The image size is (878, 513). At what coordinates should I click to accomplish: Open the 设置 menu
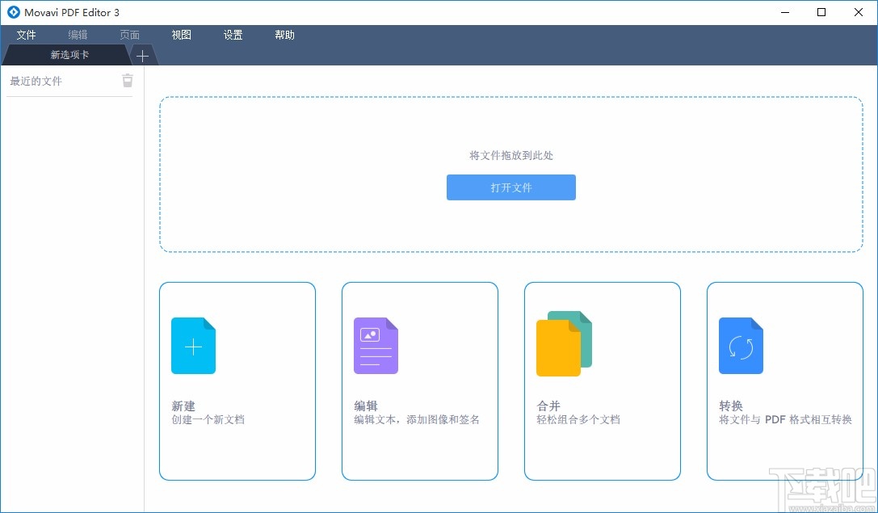pyautogui.click(x=233, y=35)
